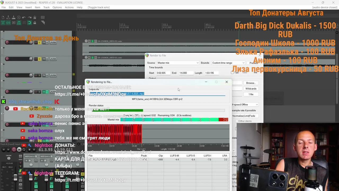339x191 pixels.
Task: Click the transport Record button
Action: (x=14, y=150)
